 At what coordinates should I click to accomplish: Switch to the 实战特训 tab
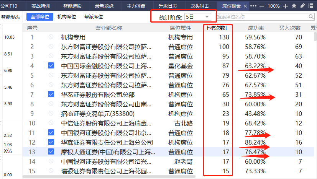pos(41,6)
